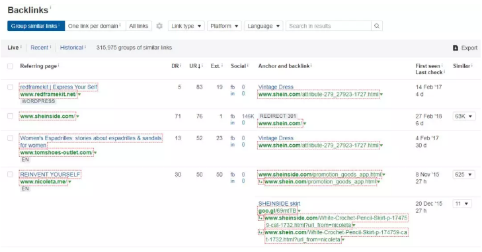Open dropdown arrow next to www.sheinside.com referring page
The width and height of the screenshot is (482, 252).
point(78,116)
